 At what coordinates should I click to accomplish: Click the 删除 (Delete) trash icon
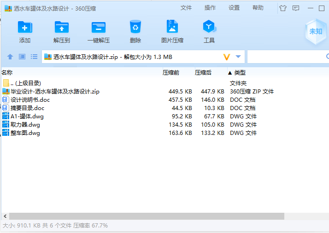(x=135, y=27)
